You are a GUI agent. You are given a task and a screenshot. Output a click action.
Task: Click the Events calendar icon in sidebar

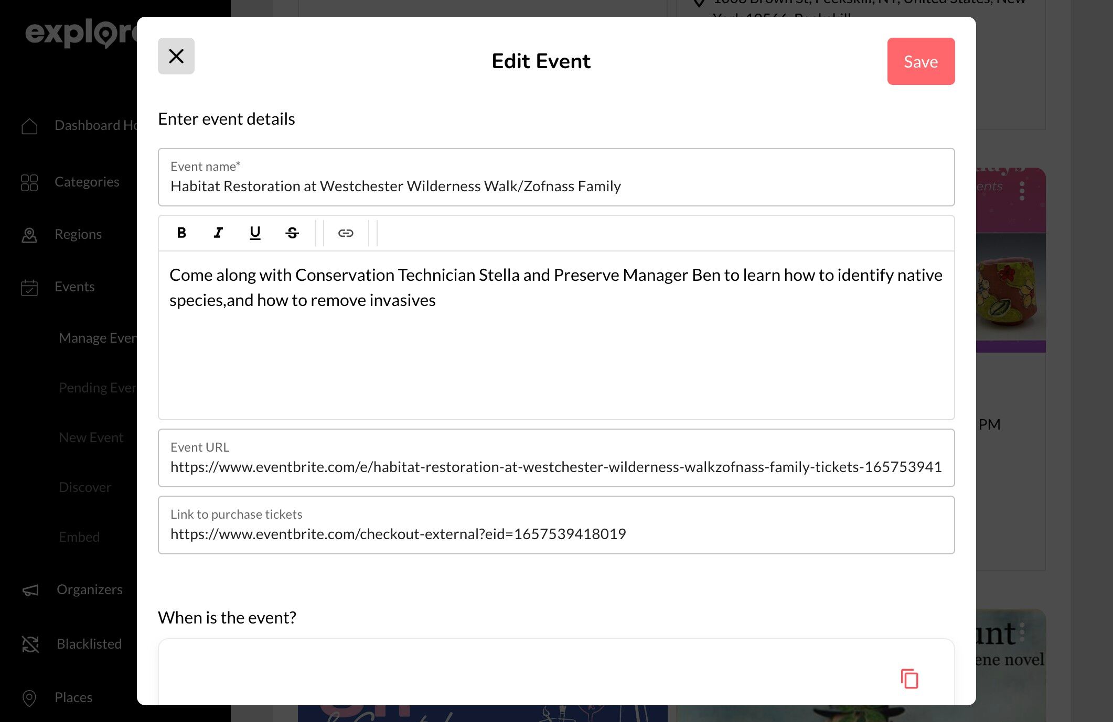pos(29,287)
